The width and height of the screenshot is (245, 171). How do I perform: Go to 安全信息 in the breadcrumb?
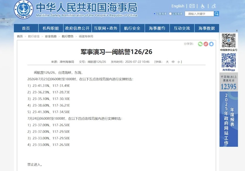[x=51, y=36]
